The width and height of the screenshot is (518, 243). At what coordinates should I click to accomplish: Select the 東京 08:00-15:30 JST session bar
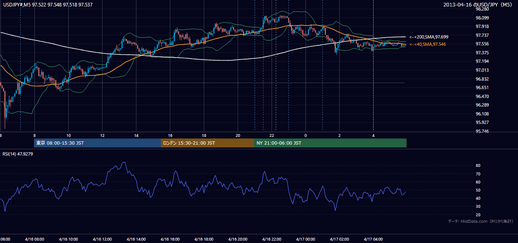point(97,143)
